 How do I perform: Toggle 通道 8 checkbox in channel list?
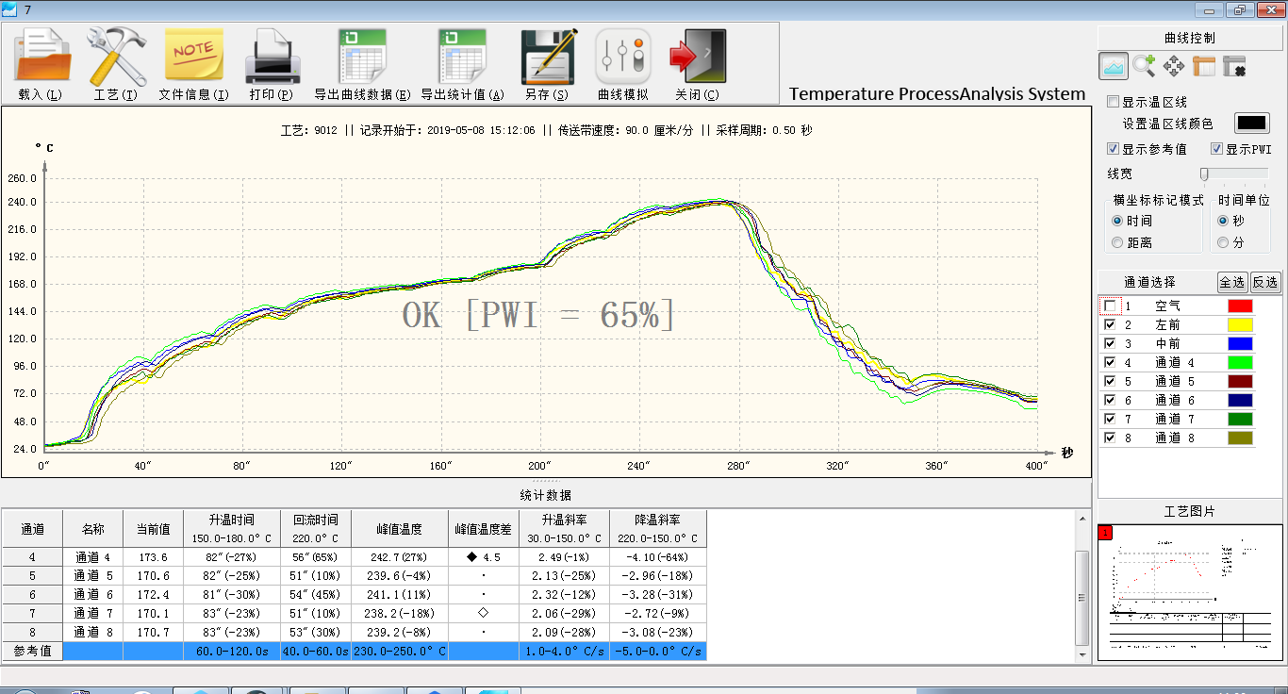coord(1110,438)
